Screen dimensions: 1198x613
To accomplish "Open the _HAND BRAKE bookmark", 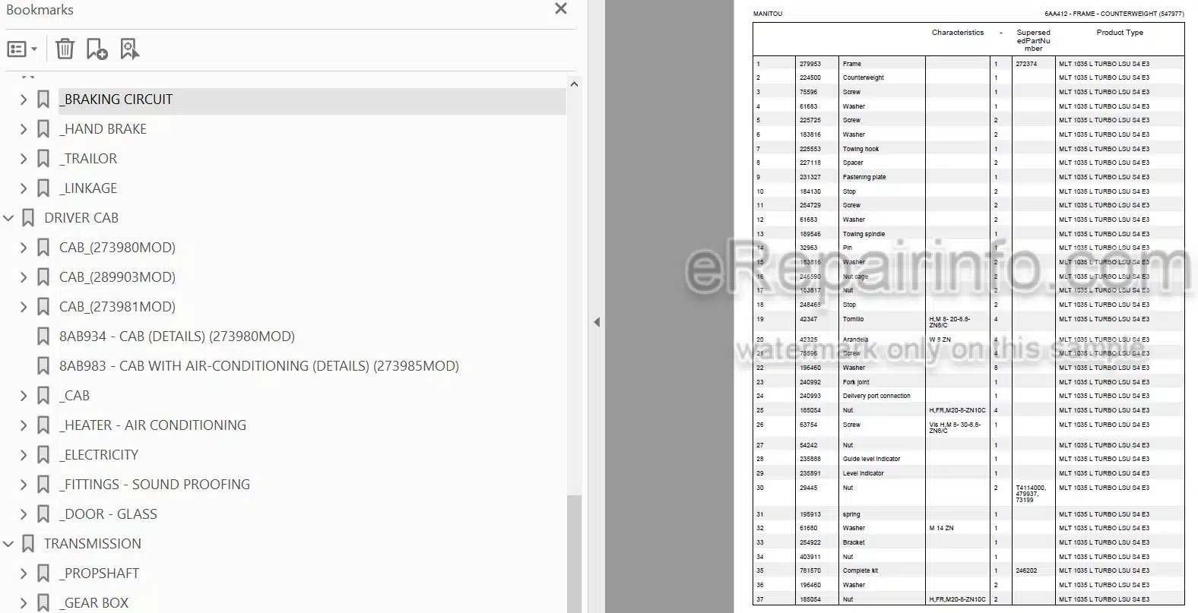I will tap(103, 129).
